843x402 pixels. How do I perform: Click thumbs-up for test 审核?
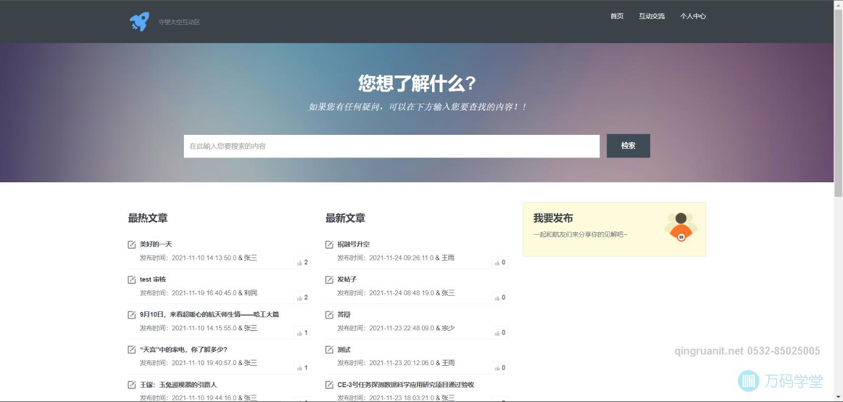tap(302, 298)
